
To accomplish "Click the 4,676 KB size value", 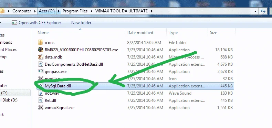I will [225, 64].
